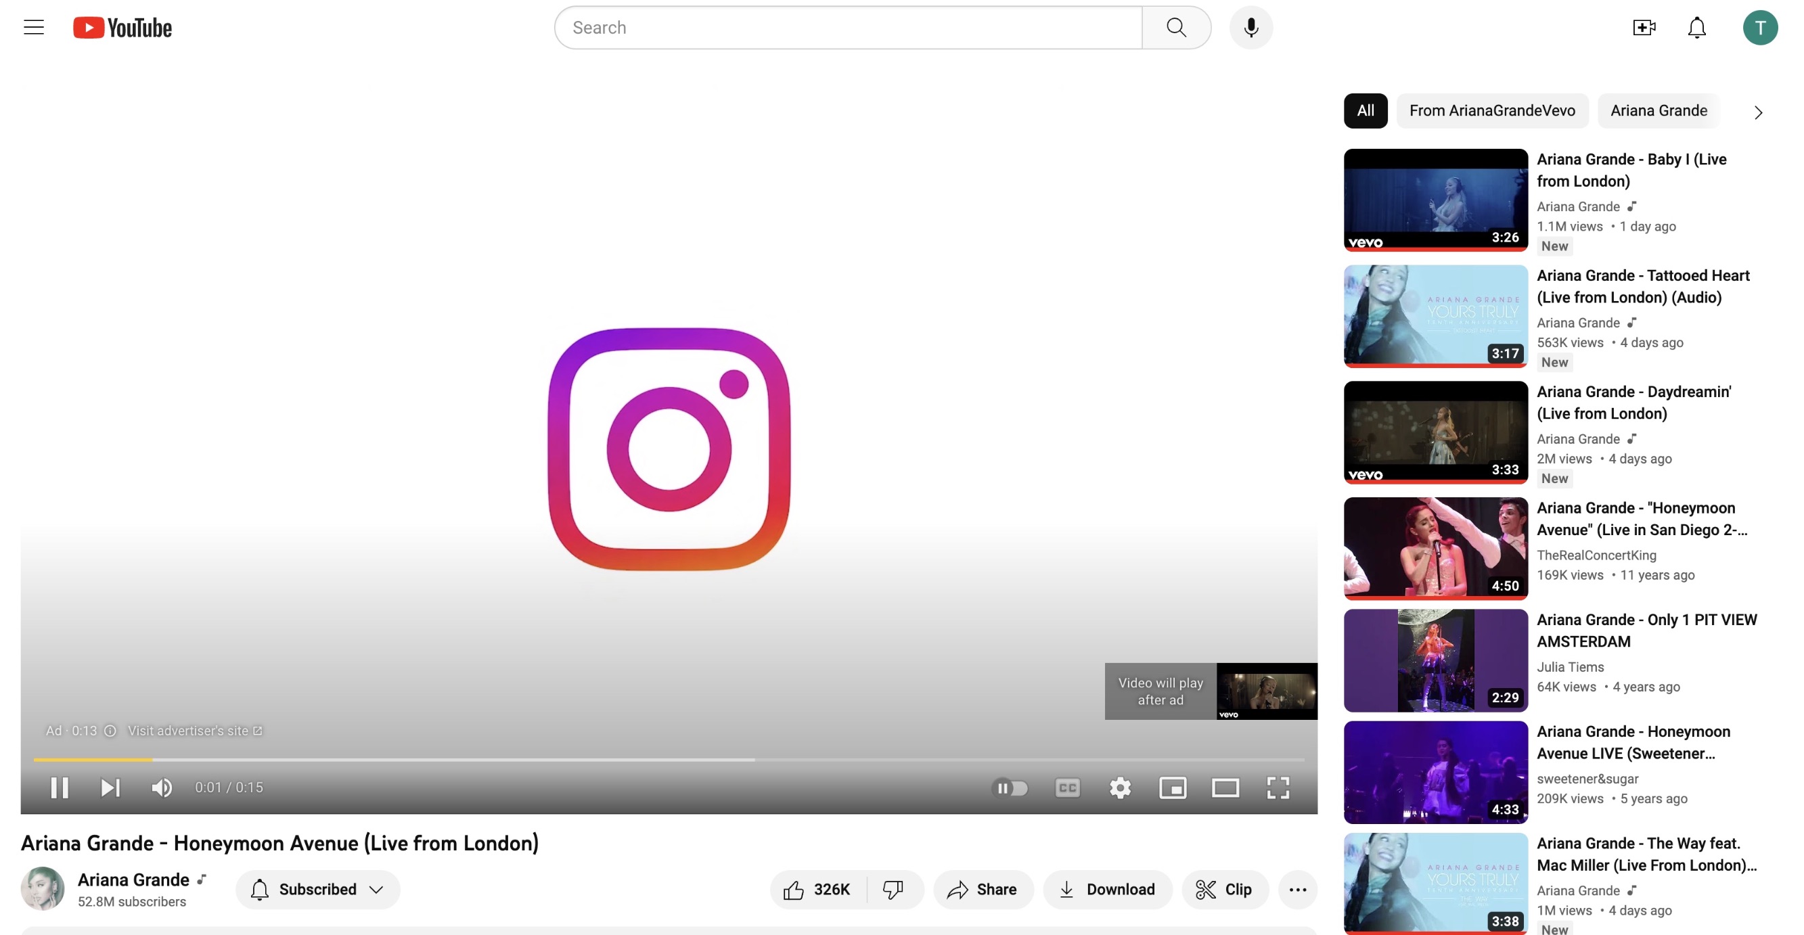This screenshot has height=935, width=1804.
Task: Select the From ArianaGrandeVevo chip
Action: (1491, 111)
